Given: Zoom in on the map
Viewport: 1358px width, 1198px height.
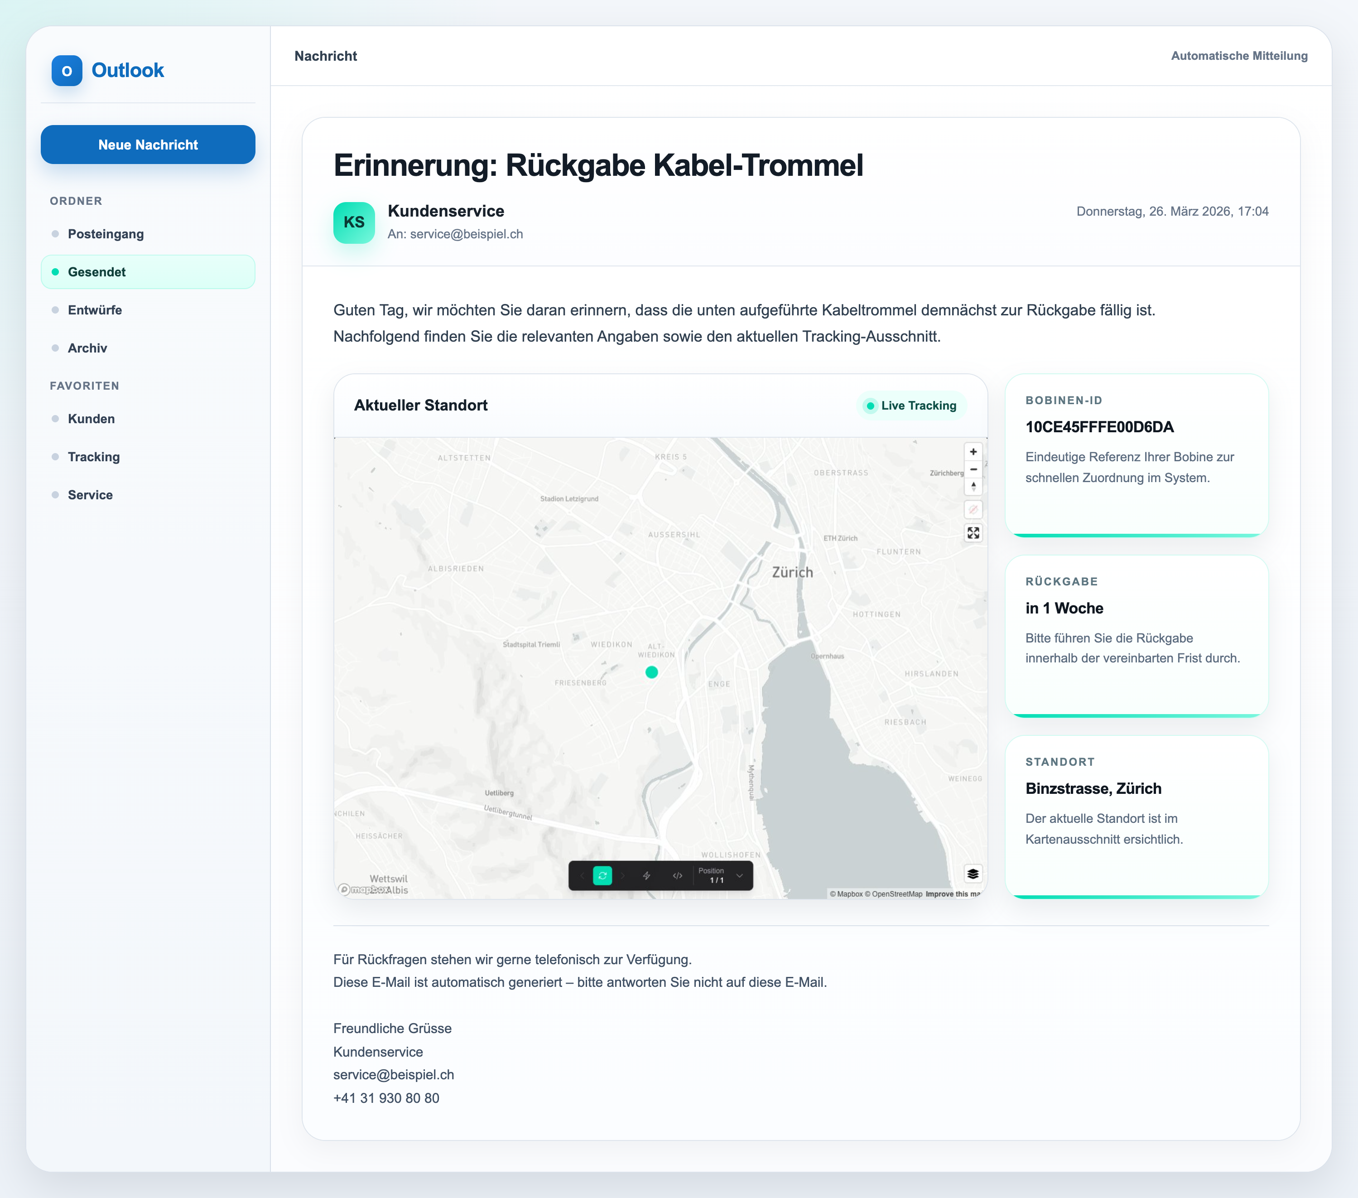Looking at the screenshot, I should coord(973,452).
